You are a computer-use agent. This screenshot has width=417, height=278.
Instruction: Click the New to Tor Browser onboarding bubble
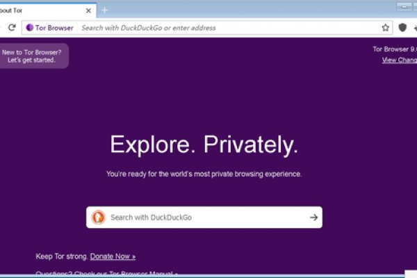pos(35,56)
